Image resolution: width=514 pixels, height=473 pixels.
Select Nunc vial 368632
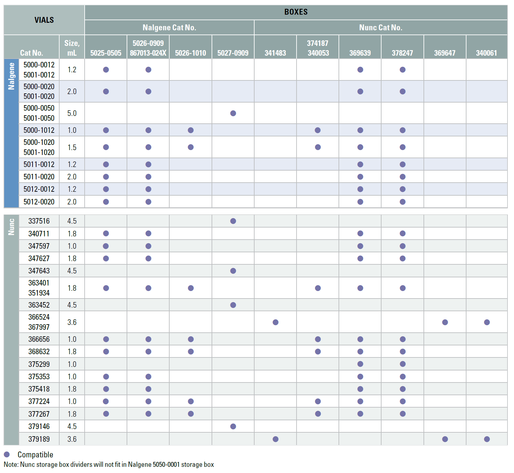coord(39,352)
